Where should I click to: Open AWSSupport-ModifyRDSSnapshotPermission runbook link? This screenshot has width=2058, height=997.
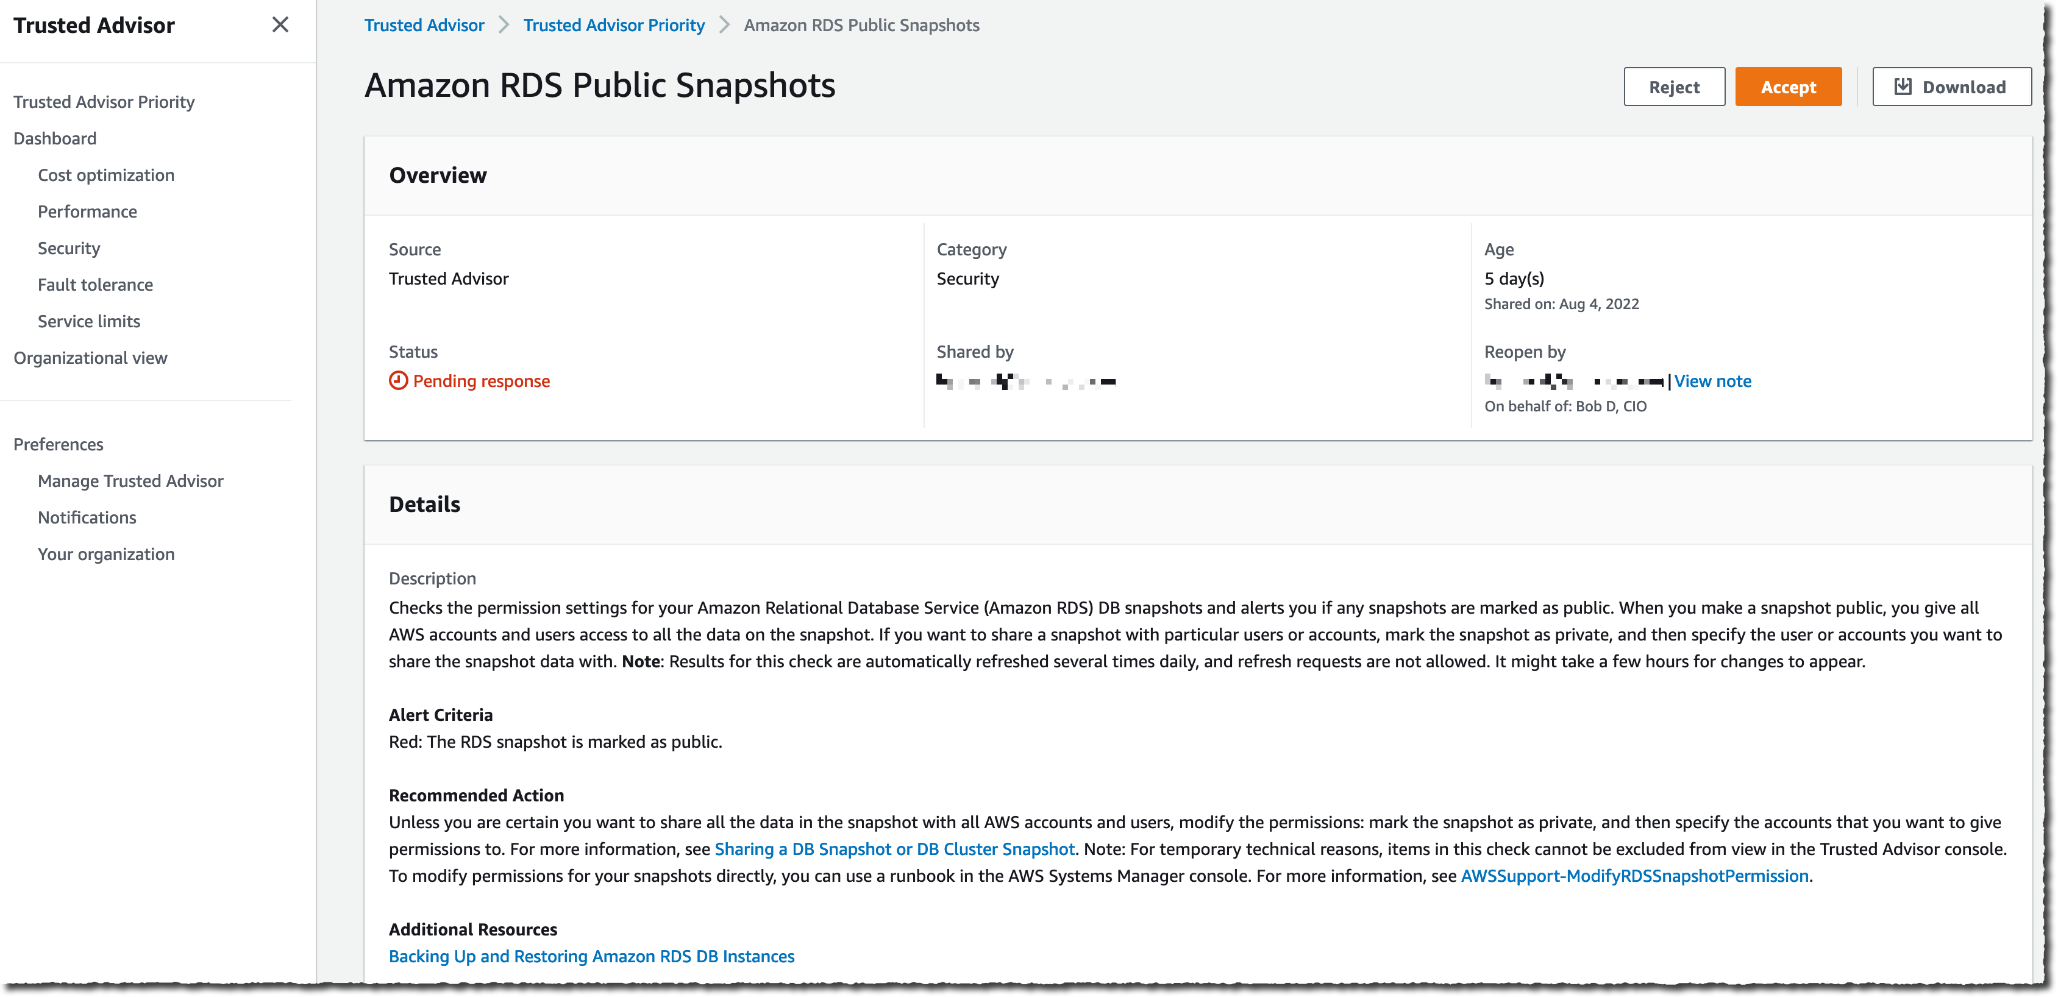point(1634,876)
